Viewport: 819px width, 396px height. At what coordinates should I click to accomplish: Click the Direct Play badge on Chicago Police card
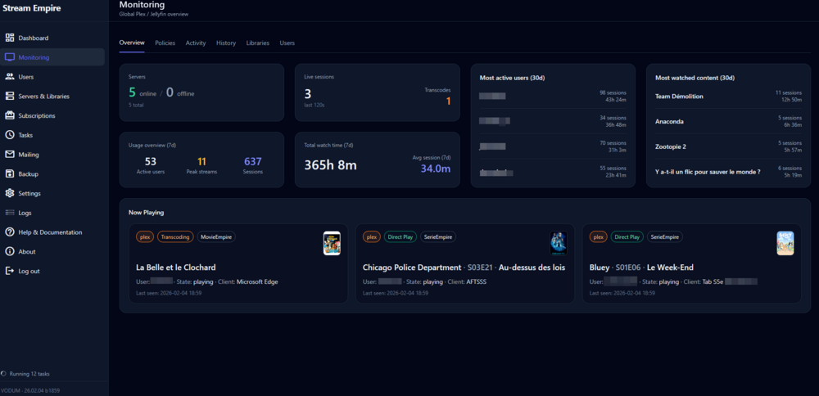pos(400,237)
